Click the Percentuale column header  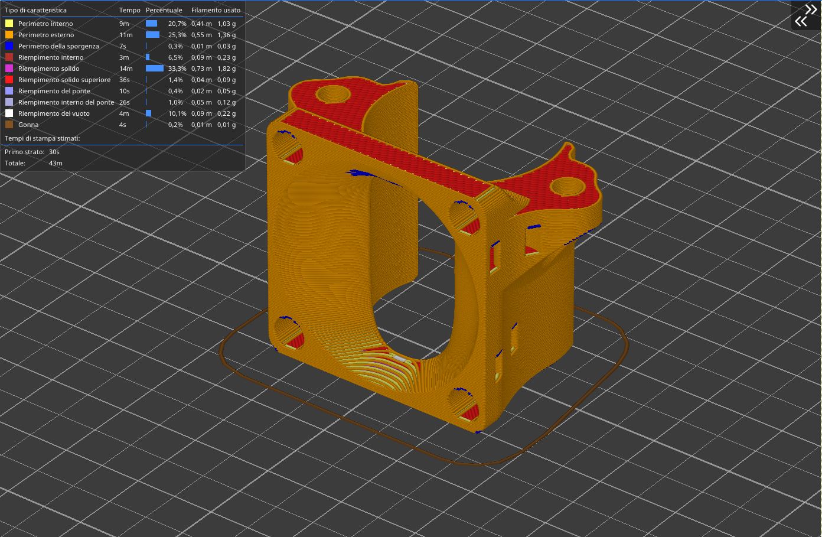[x=164, y=10]
